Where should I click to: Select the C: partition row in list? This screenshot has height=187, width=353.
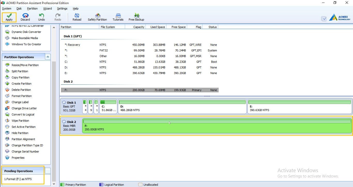tap(140, 62)
